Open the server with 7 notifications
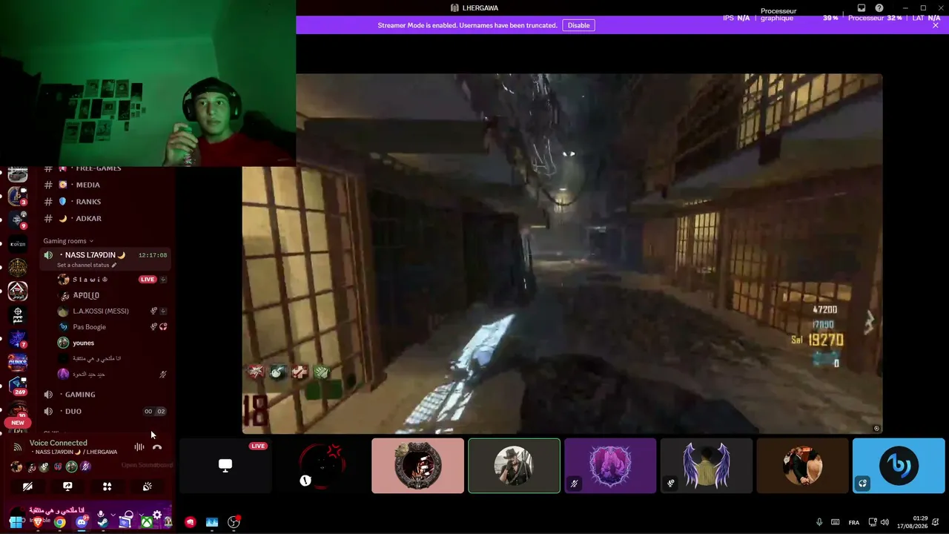The height and width of the screenshot is (534, 949). [x=18, y=339]
